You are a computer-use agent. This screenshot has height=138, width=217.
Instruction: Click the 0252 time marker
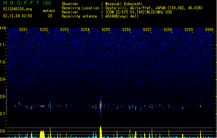pyautogui.click(x=44, y=30)
